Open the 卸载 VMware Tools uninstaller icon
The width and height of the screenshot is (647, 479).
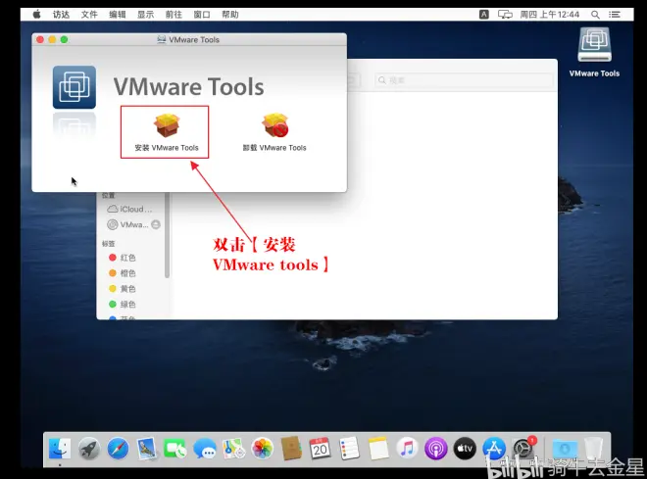tap(274, 125)
